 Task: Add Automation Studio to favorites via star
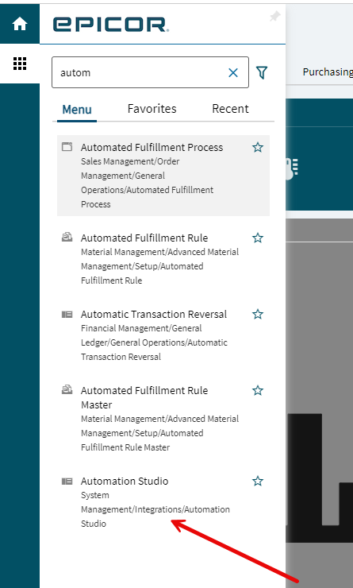point(258,481)
